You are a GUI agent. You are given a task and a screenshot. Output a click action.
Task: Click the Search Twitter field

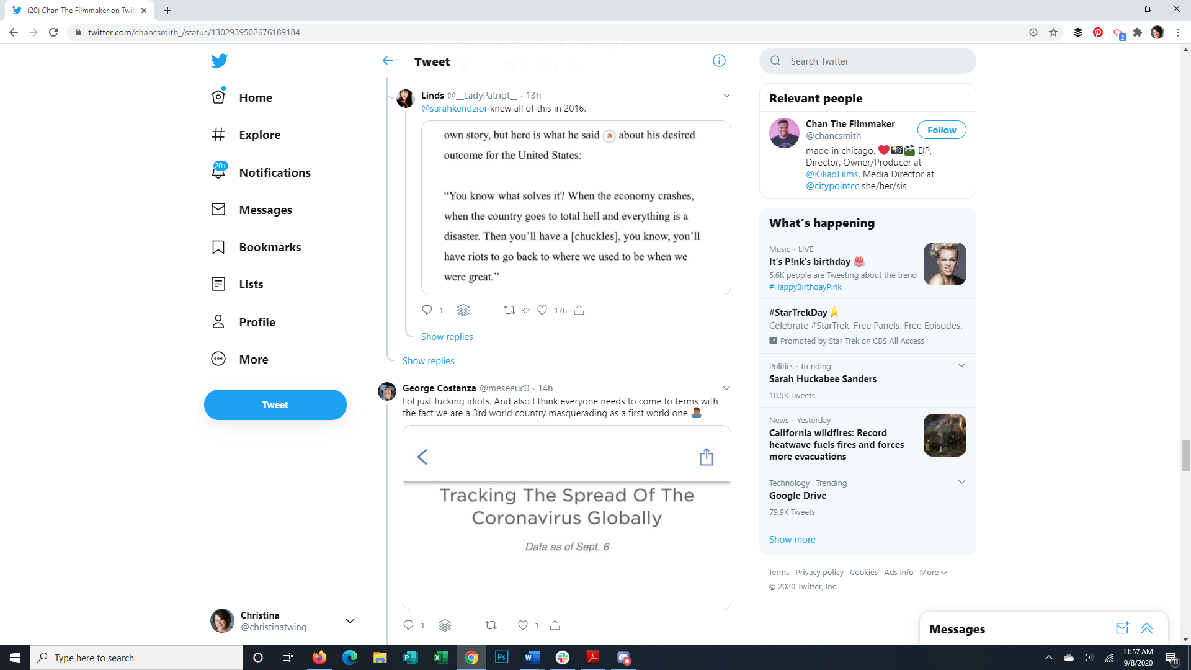(x=875, y=61)
